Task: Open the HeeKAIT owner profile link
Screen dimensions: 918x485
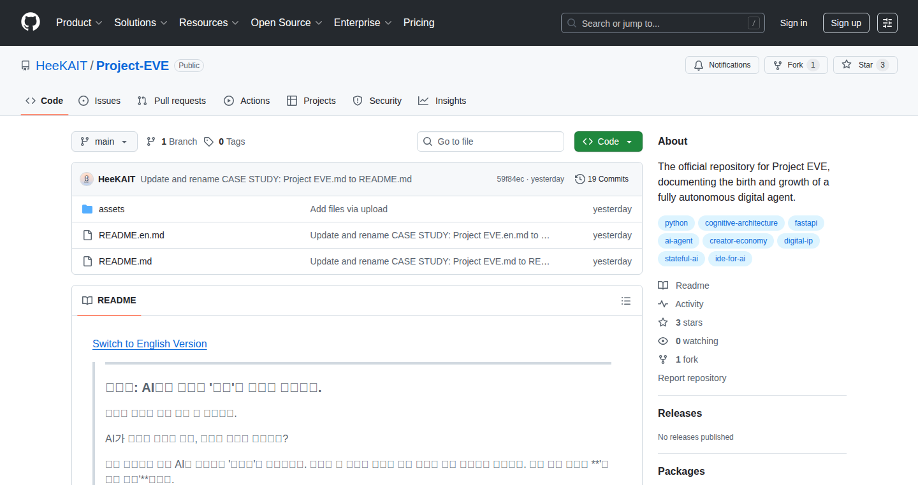Action: click(61, 66)
